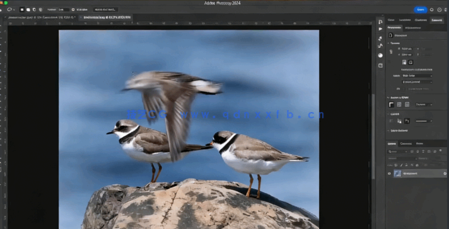Image resolution: width=449 pixels, height=229 pixels.
Task: Switch to the first document tab
Action: coord(42,18)
